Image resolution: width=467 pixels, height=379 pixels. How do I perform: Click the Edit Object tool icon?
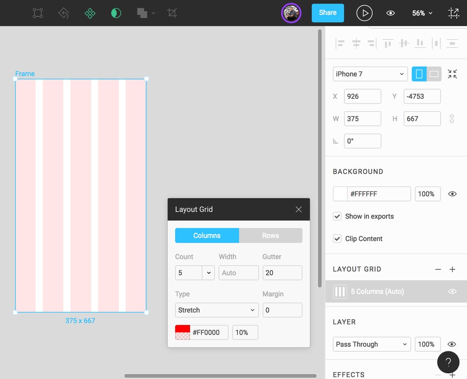pos(38,13)
